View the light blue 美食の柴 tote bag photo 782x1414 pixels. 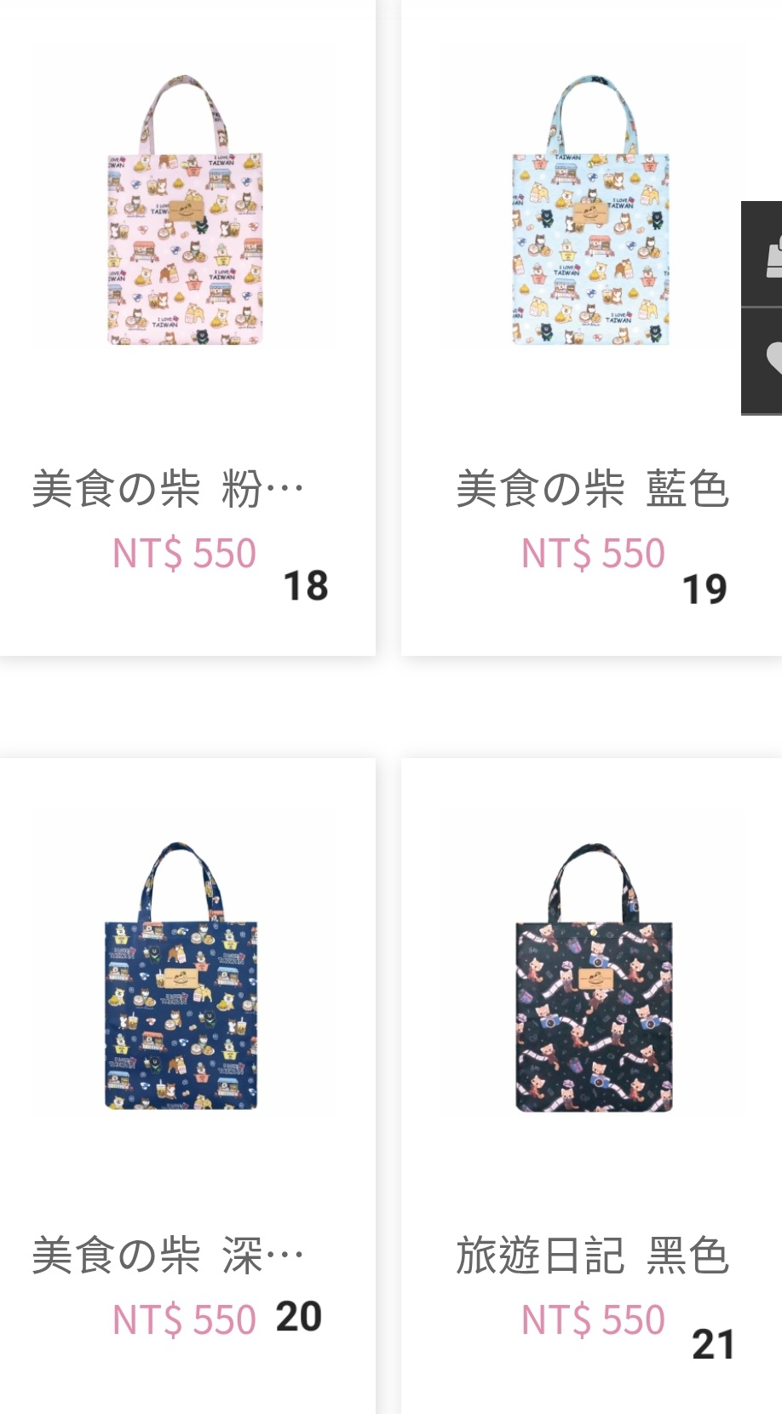coord(590,210)
